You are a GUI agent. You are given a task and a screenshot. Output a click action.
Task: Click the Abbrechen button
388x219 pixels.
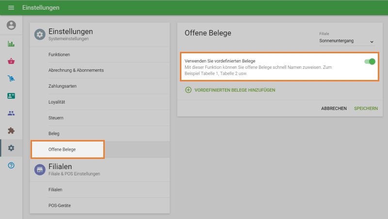pos(334,109)
